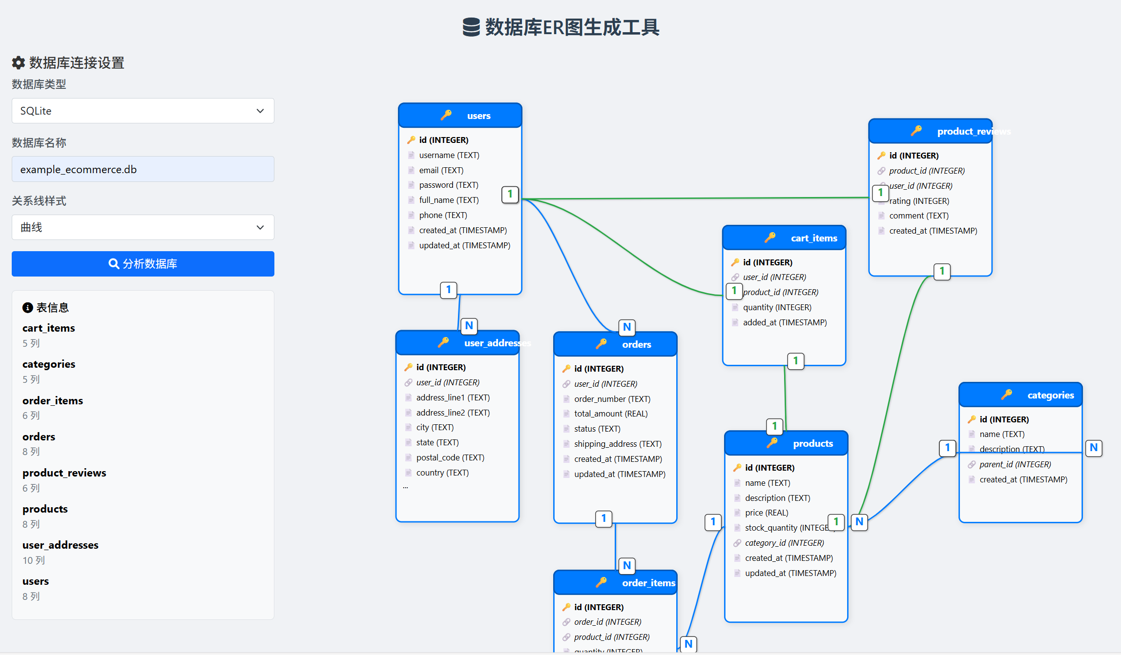The width and height of the screenshot is (1121, 655).
Task: Click link icon beside categories parent_id
Action: click(972, 464)
